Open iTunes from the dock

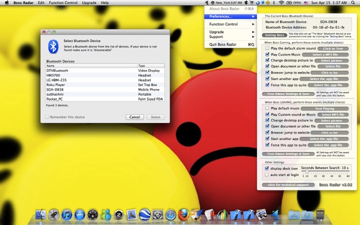tap(67, 215)
